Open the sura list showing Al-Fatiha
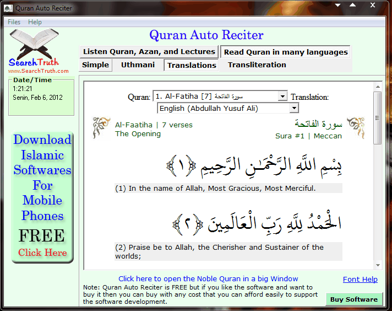392x311 pixels. pyautogui.click(x=220, y=96)
